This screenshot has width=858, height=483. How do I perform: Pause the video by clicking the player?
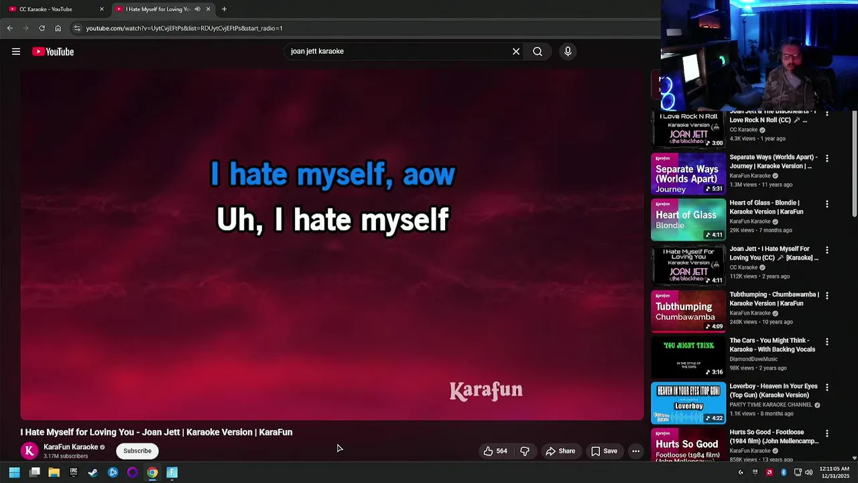pos(332,245)
